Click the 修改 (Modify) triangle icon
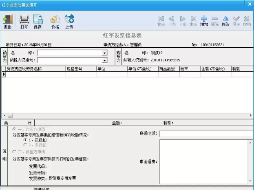This screenshot has width=254, height=190. (225, 21)
